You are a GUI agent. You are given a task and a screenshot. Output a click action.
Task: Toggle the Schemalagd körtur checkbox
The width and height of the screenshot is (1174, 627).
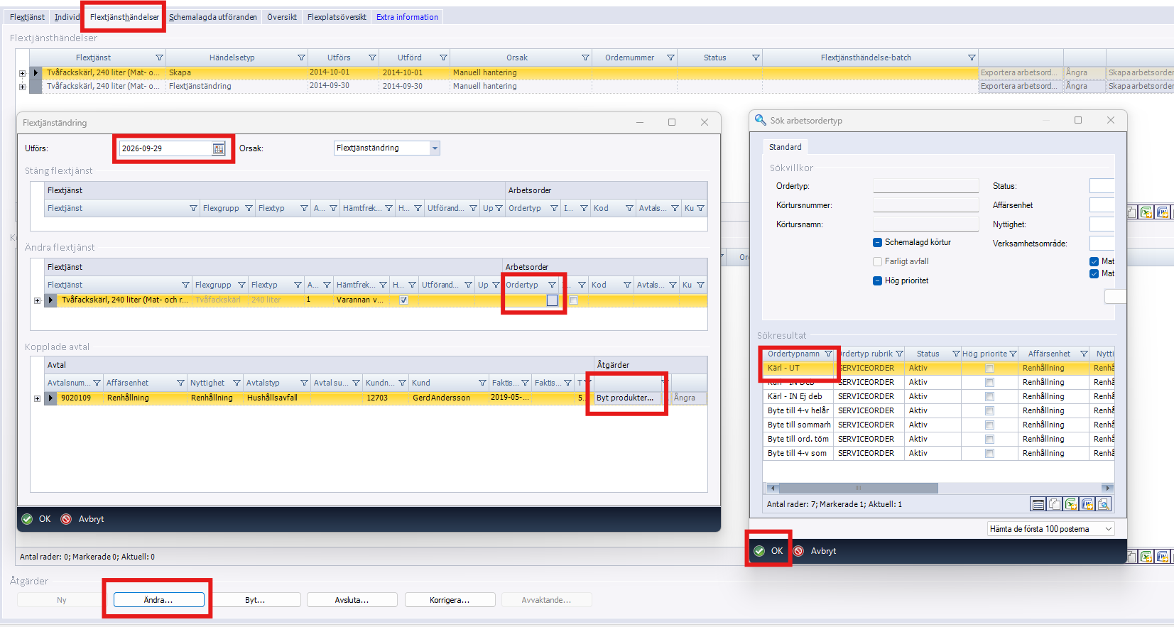tap(878, 242)
